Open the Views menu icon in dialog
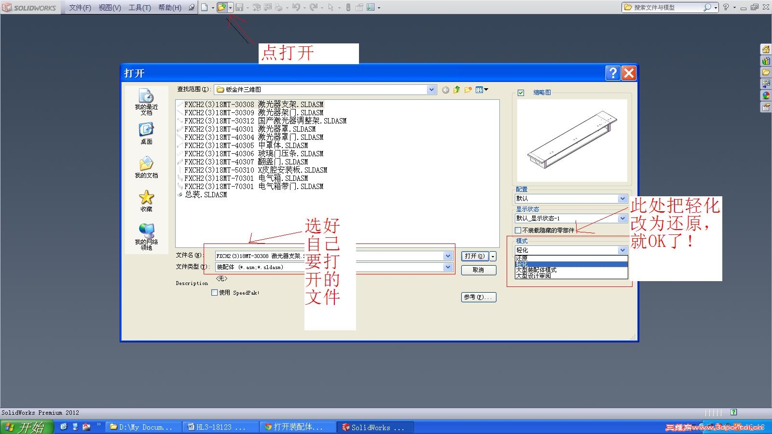The height and width of the screenshot is (434, 772). point(482,90)
